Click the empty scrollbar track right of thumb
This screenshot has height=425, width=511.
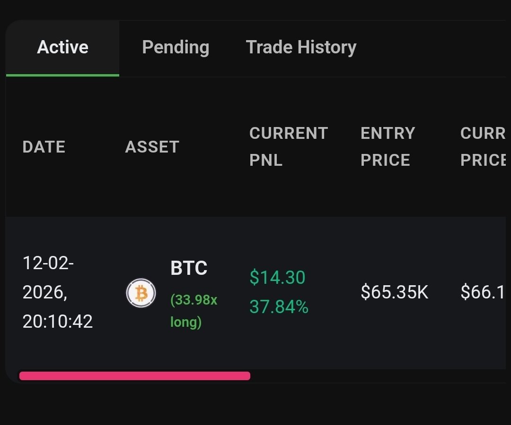378,376
